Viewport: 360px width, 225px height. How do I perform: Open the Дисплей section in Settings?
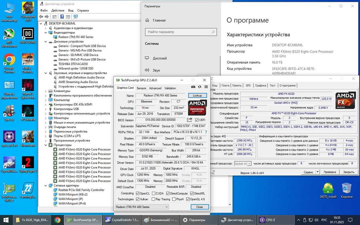(180, 58)
